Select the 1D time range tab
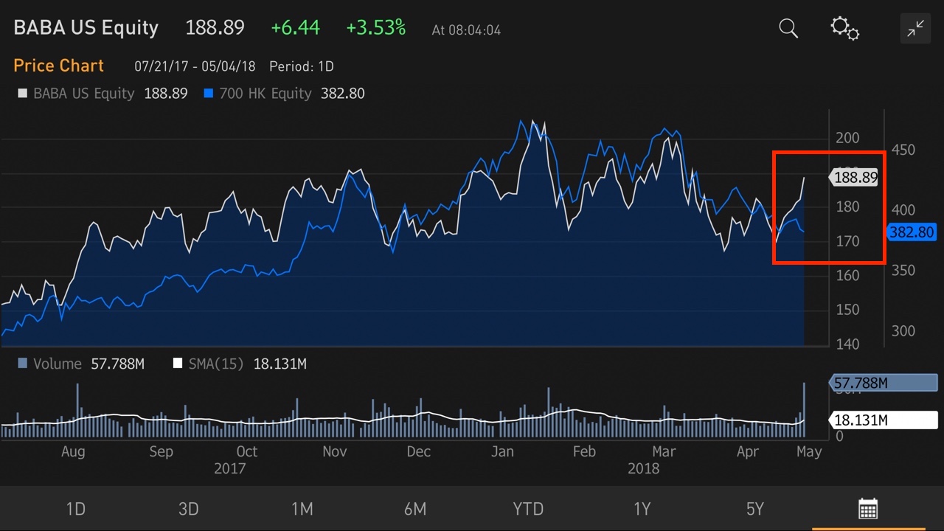This screenshot has width=944, height=531. pyautogui.click(x=76, y=509)
